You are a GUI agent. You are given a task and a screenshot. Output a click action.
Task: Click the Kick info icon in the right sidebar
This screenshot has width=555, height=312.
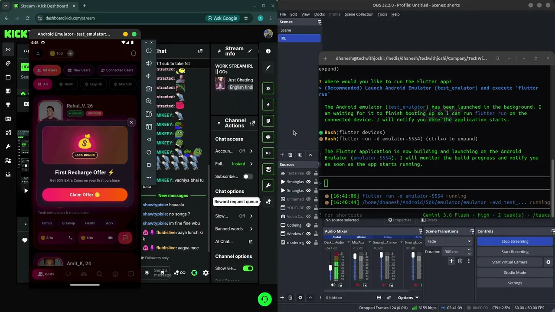coord(268,51)
